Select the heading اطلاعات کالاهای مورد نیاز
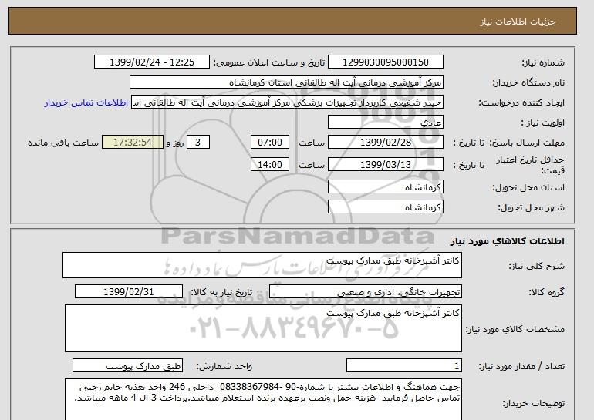Viewport: 594px width, 420px height. click(507, 241)
